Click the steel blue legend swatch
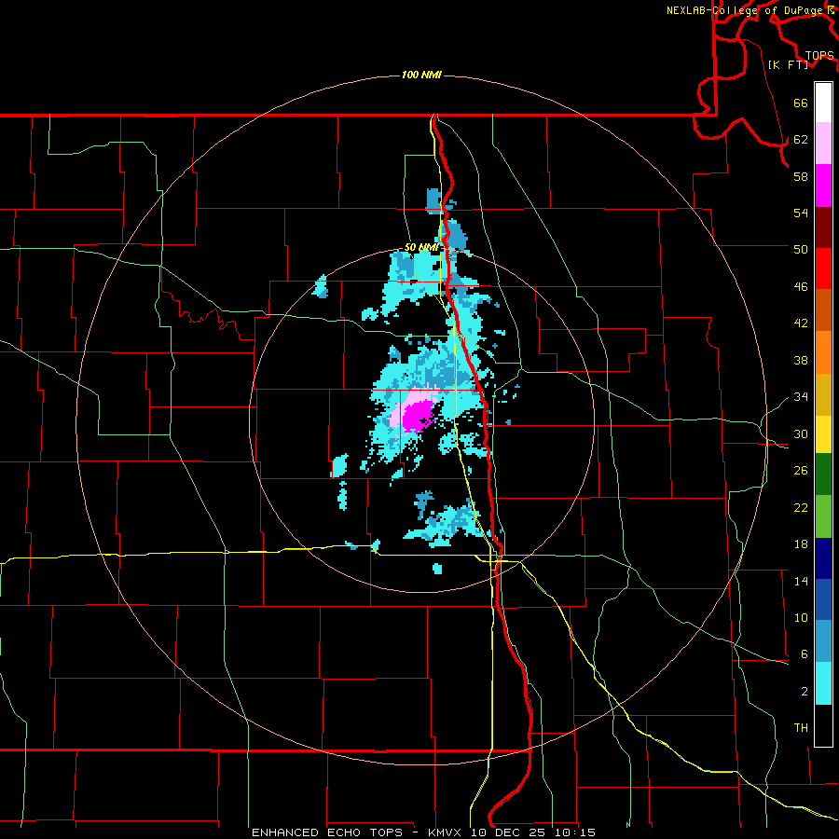 [823, 641]
